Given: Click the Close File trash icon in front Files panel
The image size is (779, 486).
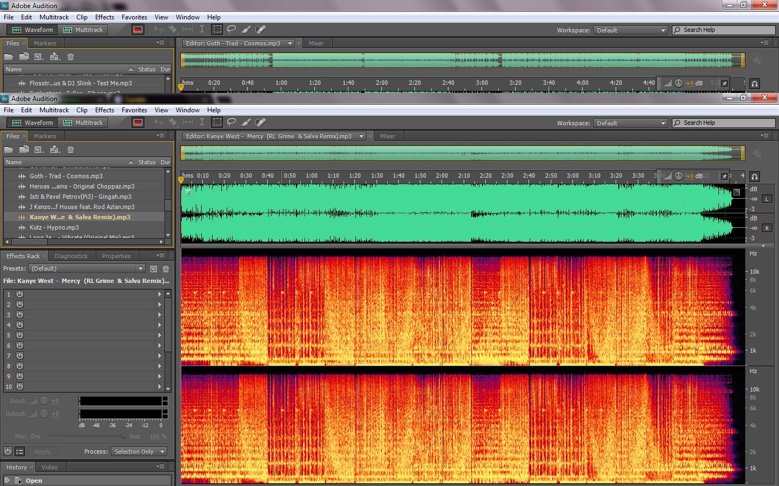Looking at the screenshot, I should pyautogui.click(x=70, y=150).
